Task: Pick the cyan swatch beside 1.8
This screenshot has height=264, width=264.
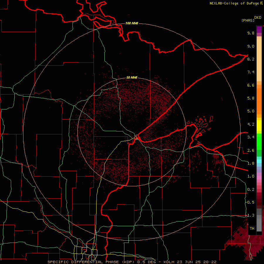Action: 259,161
